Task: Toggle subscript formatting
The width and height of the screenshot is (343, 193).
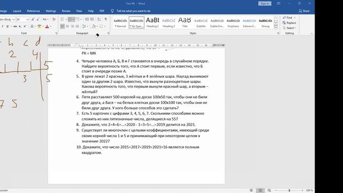Action: (x=20, y=26)
